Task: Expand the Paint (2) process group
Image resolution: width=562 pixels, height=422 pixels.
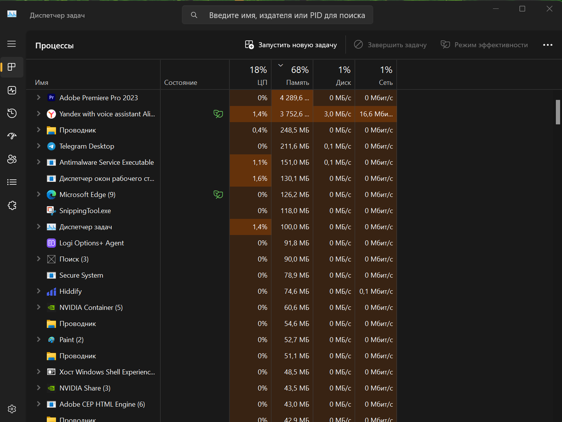Action: [38, 340]
